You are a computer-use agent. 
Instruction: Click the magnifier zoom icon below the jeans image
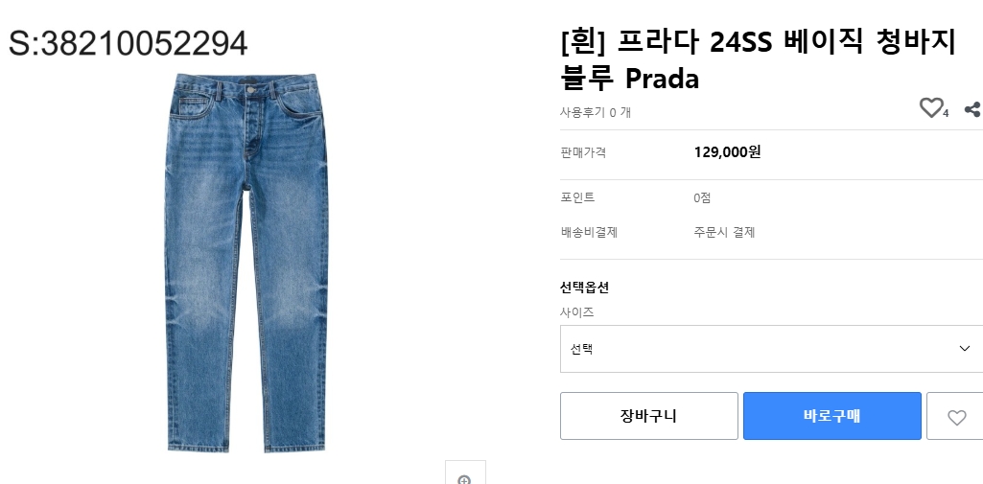coord(465,478)
